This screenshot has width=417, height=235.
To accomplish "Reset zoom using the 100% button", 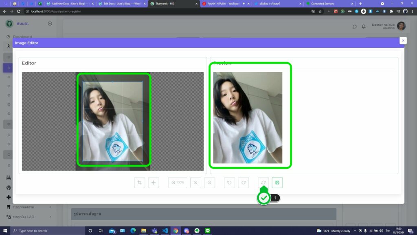I will pyautogui.click(x=178, y=183).
